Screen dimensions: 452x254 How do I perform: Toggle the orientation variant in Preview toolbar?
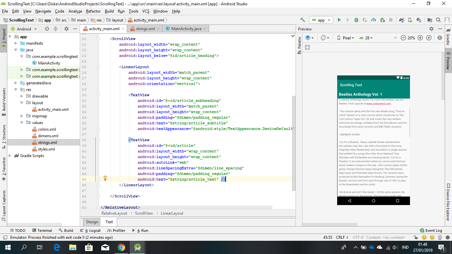pyautogui.click(x=324, y=38)
